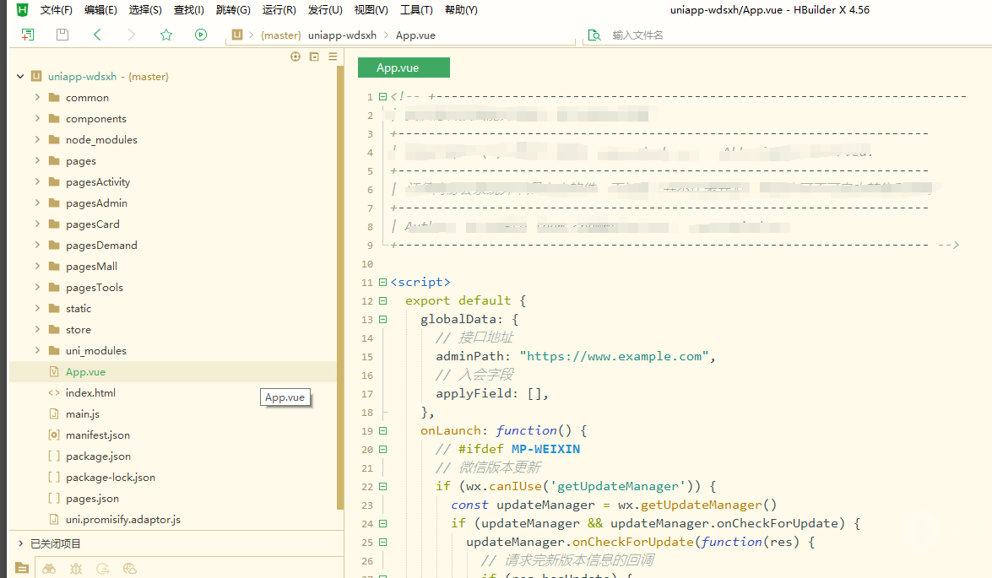The image size is (992, 578).
Task: Select the pagesAdmin folder
Action: point(96,203)
